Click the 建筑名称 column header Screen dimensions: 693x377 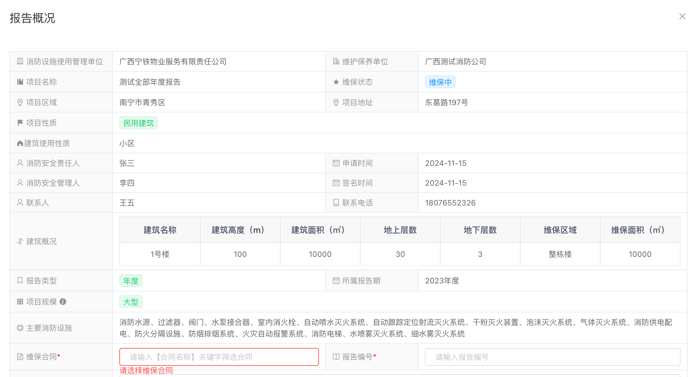point(160,230)
